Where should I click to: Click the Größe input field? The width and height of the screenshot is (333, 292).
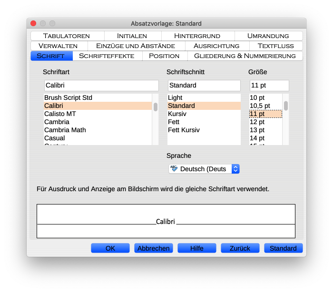coord(269,86)
